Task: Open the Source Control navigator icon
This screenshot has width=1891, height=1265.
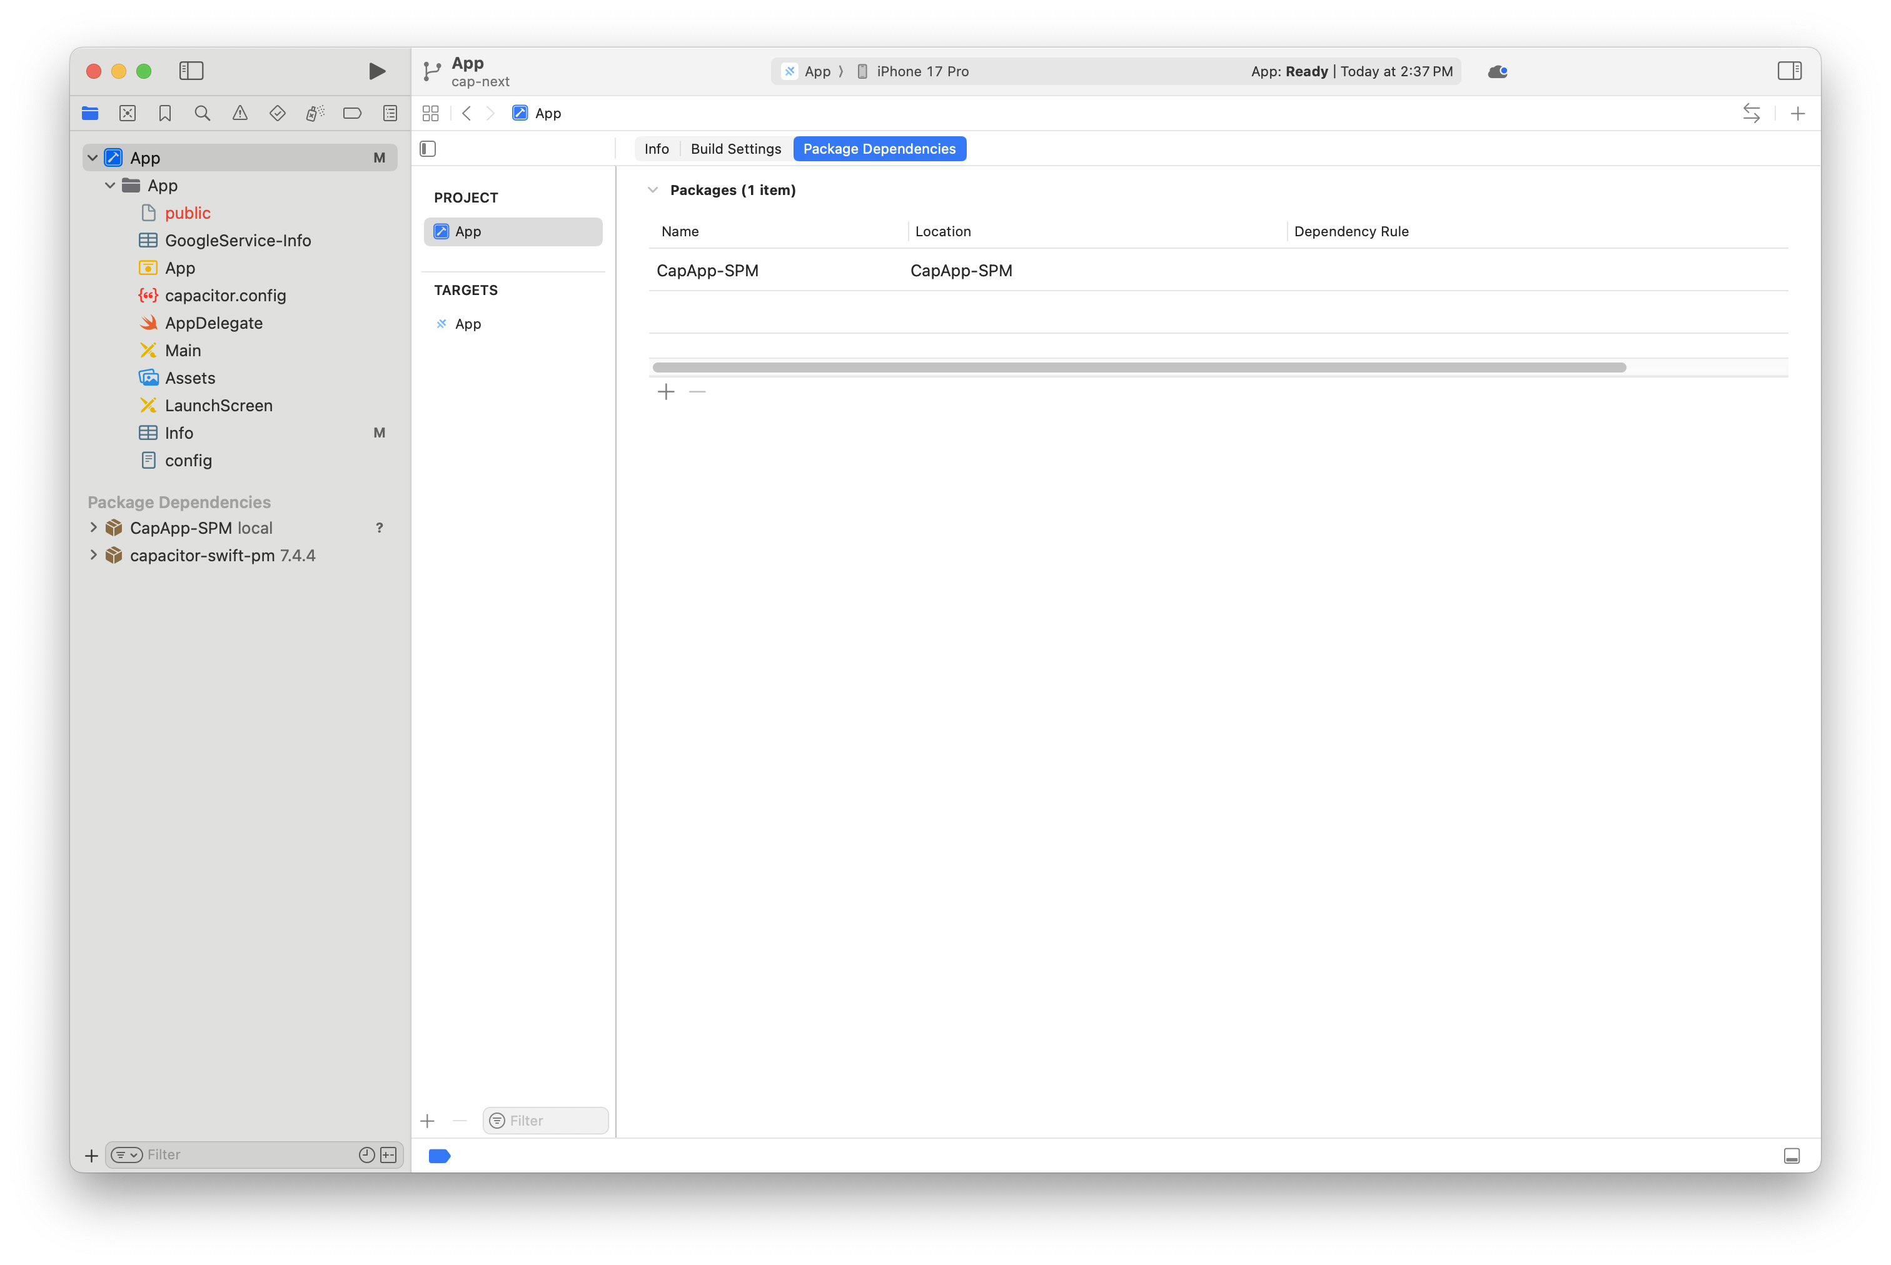Action: point(128,114)
